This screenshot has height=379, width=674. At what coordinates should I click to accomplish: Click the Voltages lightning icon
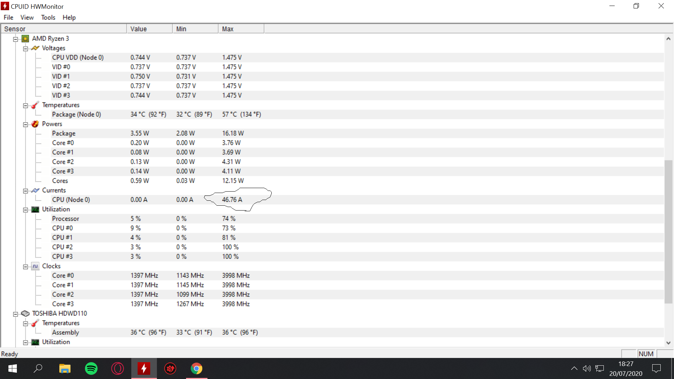coord(35,48)
